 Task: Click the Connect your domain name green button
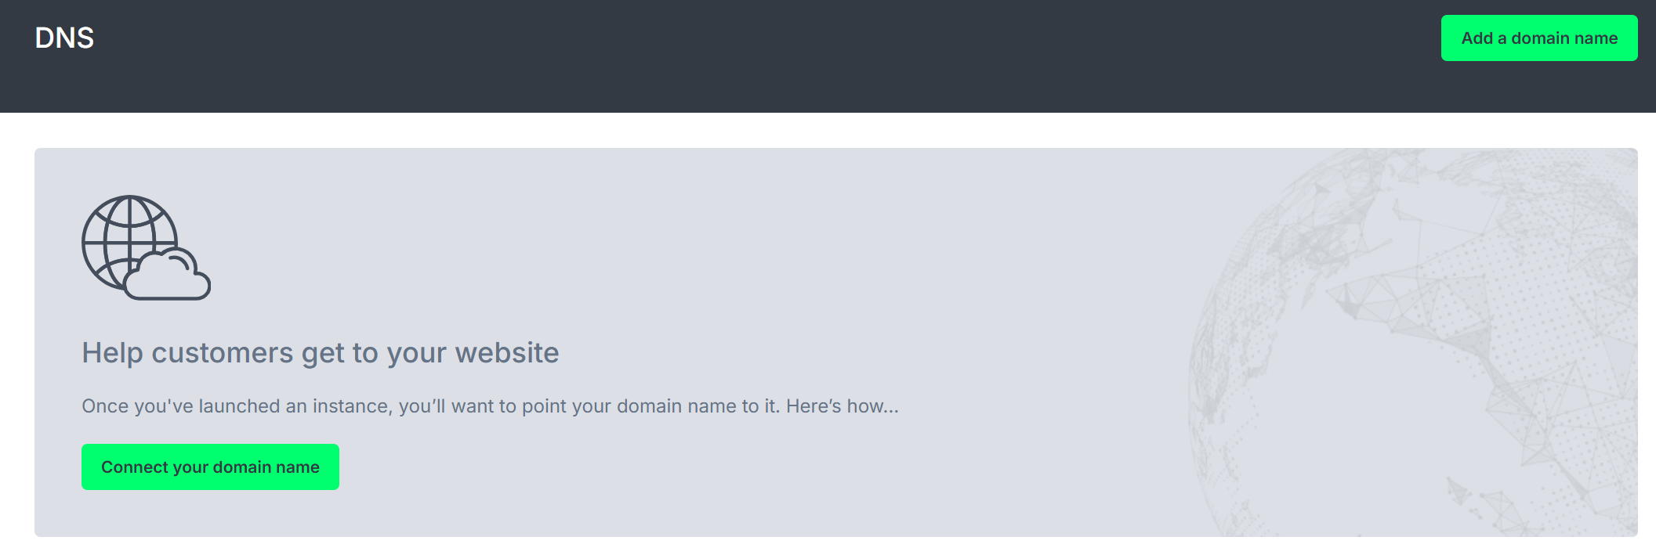(x=210, y=466)
